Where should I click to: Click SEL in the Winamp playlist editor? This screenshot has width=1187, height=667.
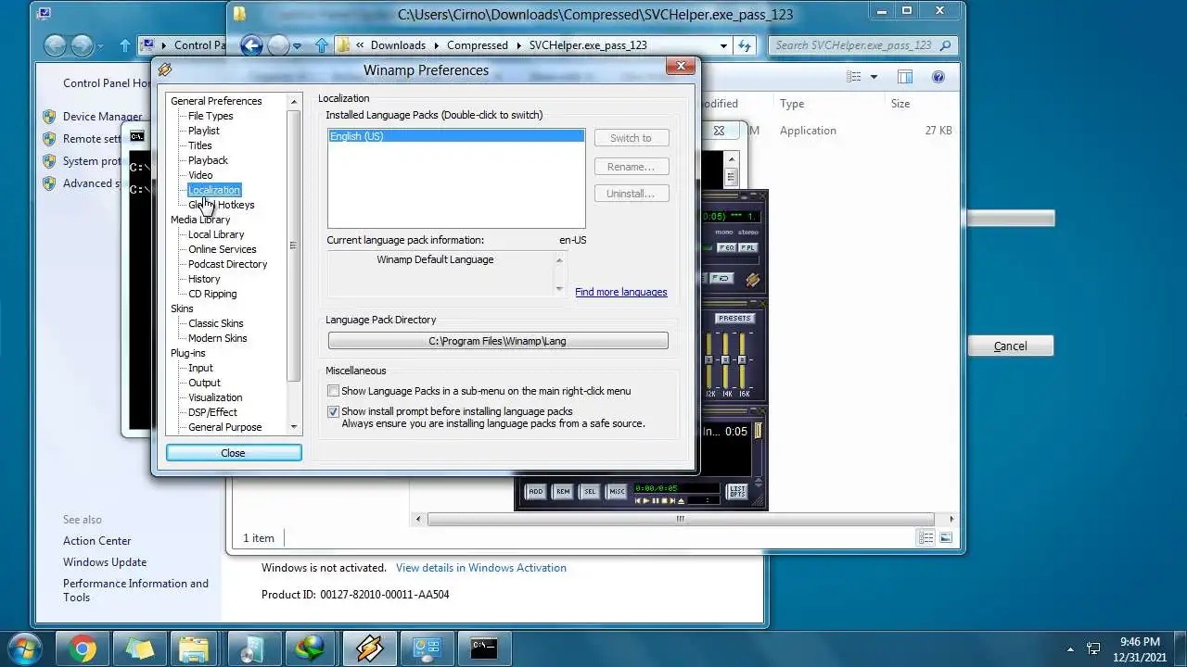tap(589, 491)
